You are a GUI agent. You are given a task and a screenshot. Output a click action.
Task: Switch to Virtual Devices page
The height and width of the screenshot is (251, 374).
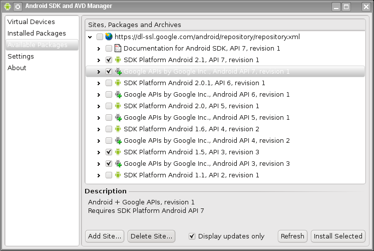pyautogui.click(x=31, y=22)
